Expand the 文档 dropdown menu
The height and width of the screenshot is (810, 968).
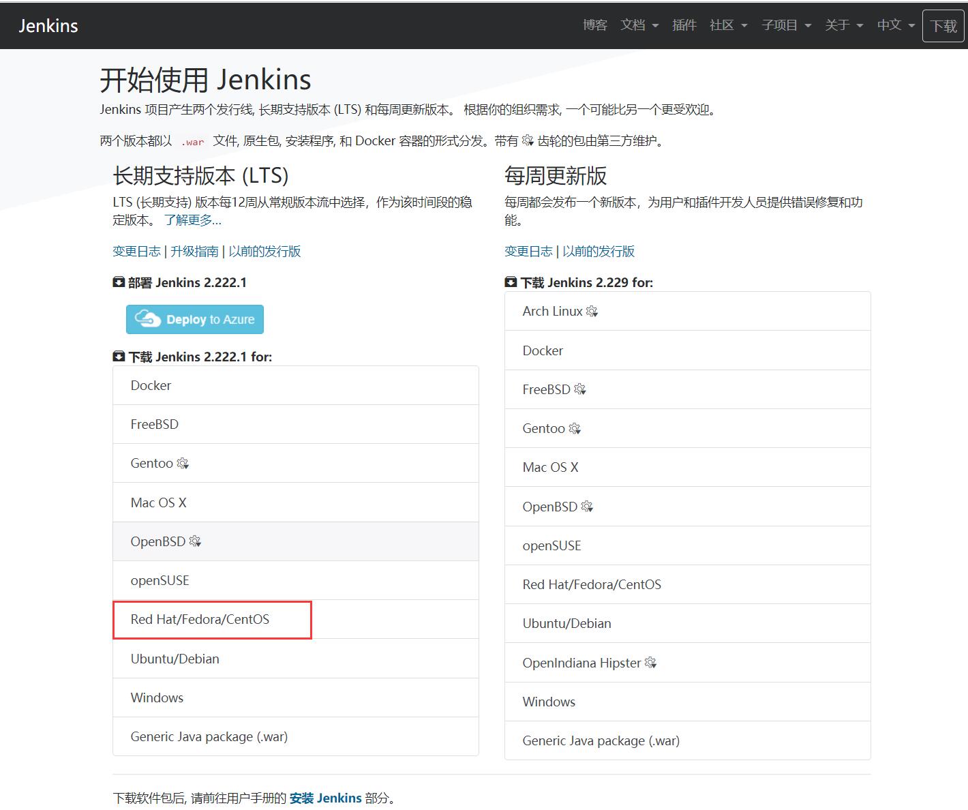tap(639, 25)
